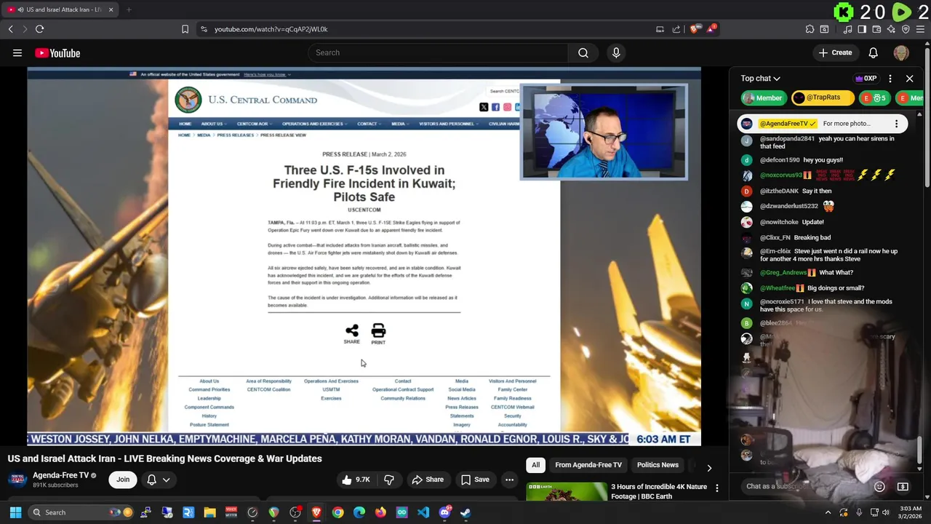Open Google Chrome from taskbar
This screenshot has width=931, height=524.
click(337, 512)
